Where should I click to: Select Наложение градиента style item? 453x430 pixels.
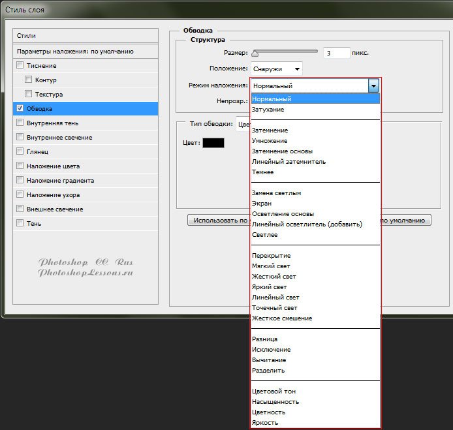60,181
